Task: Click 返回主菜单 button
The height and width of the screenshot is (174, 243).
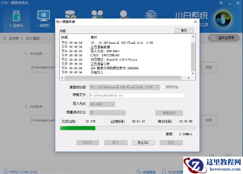Action: (x=223, y=38)
